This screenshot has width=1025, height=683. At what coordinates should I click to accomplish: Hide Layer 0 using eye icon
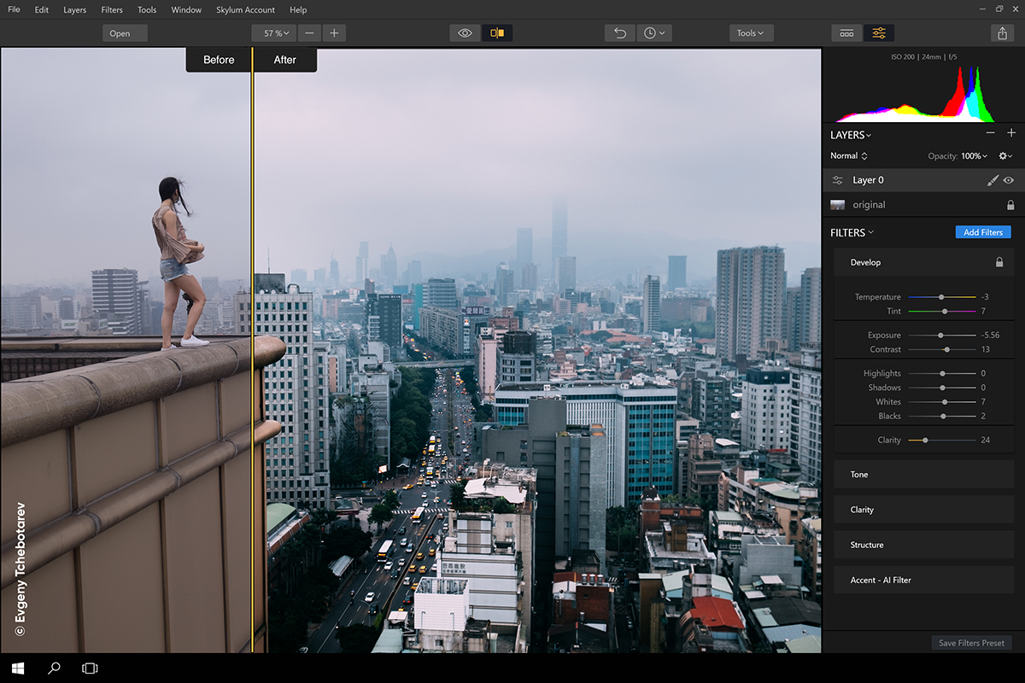[x=1009, y=180]
